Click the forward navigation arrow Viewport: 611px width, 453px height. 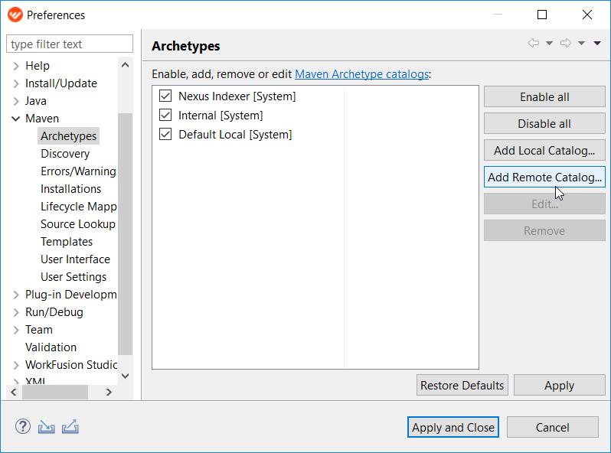pyautogui.click(x=566, y=43)
